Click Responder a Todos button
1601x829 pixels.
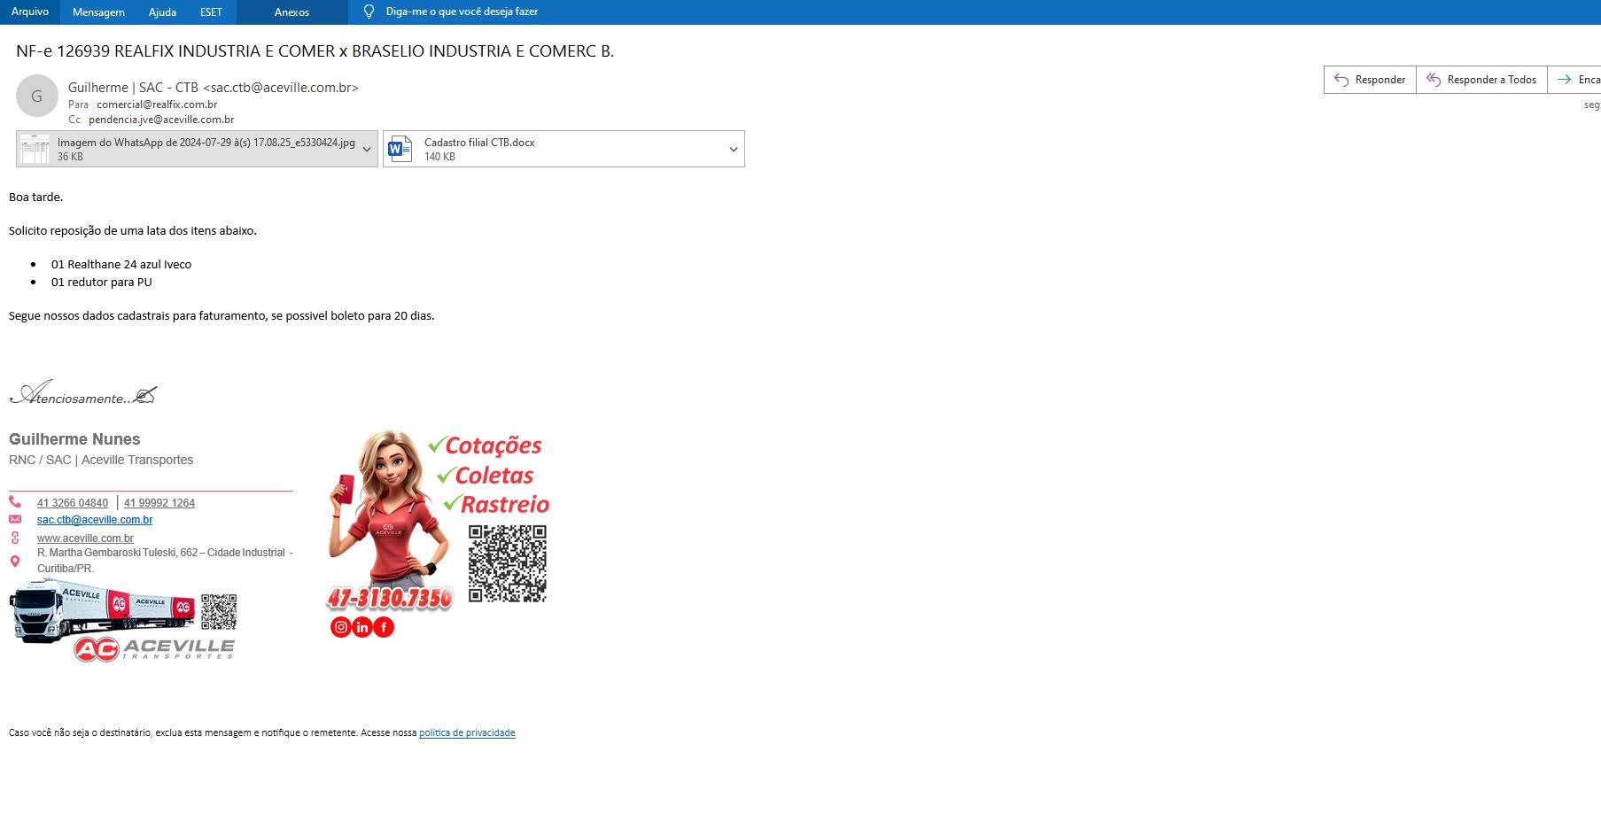(1481, 80)
